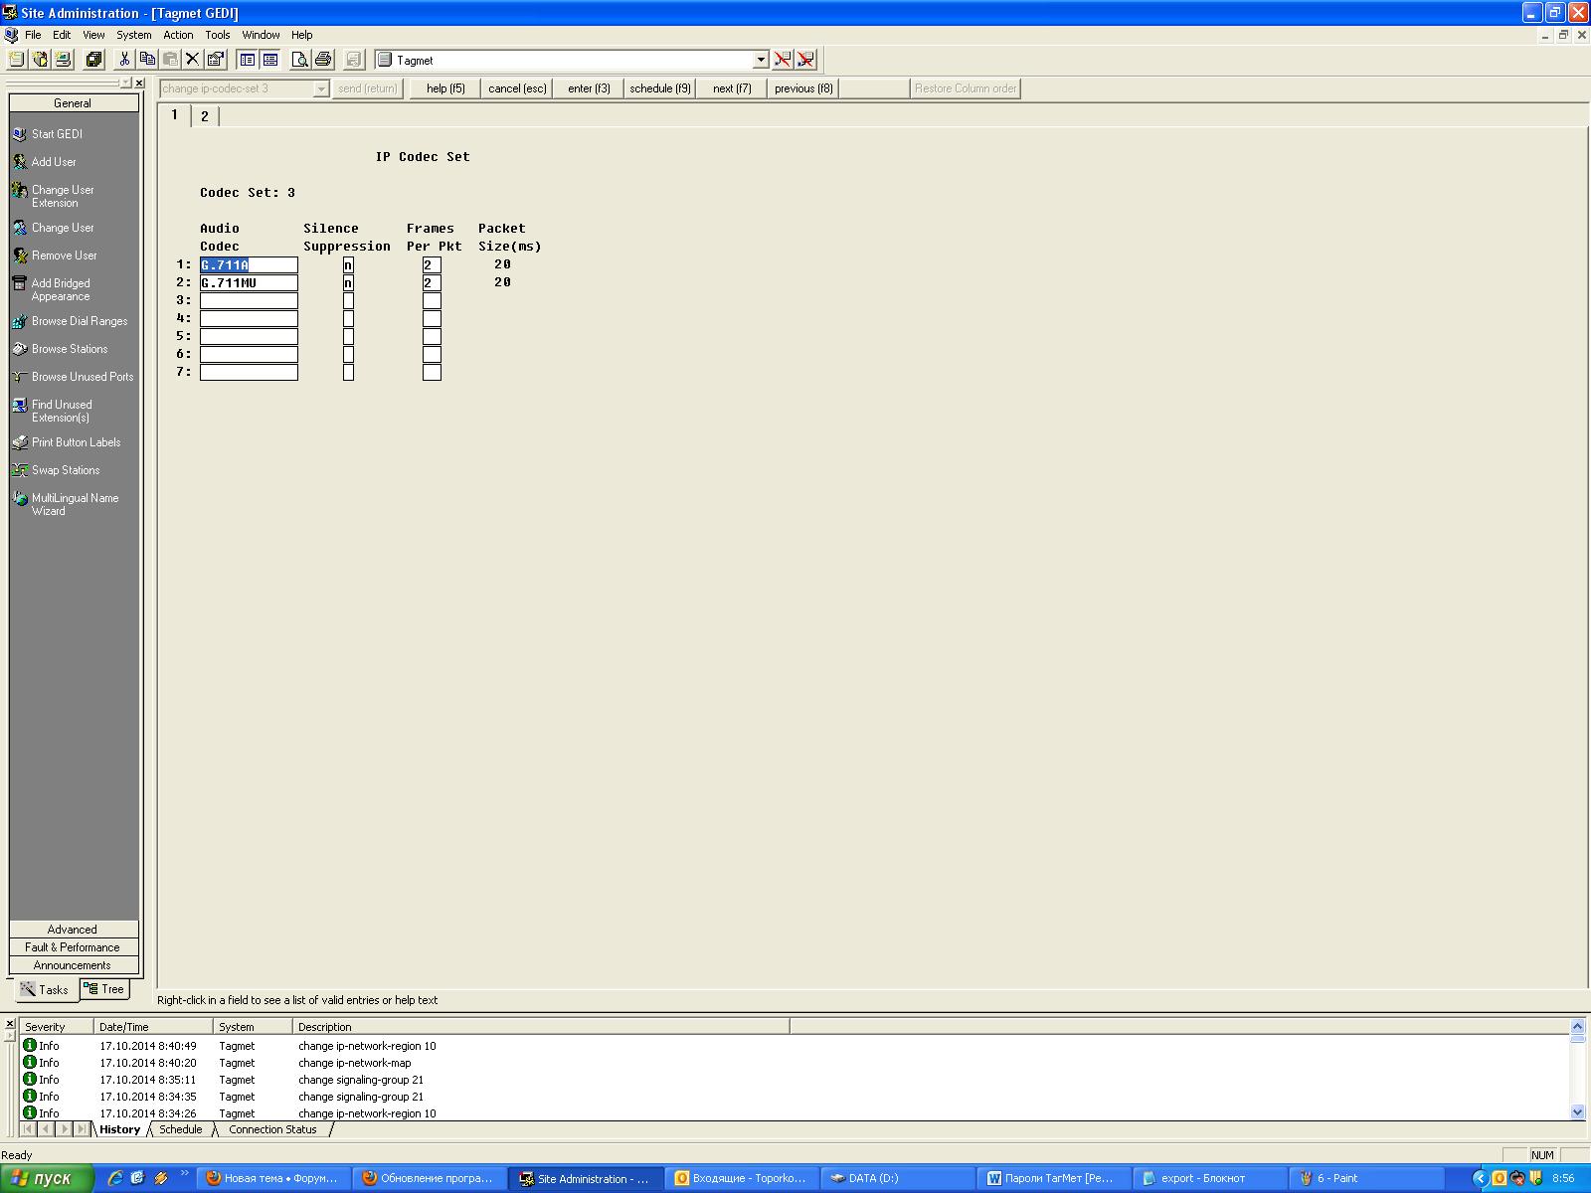Open Browse Dial Ranges task
This screenshot has width=1591, height=1193.
tap(79, 321)
